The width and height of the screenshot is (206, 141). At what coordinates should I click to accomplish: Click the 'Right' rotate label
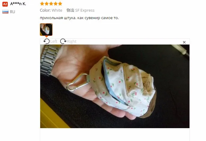[x=72, y=41]
